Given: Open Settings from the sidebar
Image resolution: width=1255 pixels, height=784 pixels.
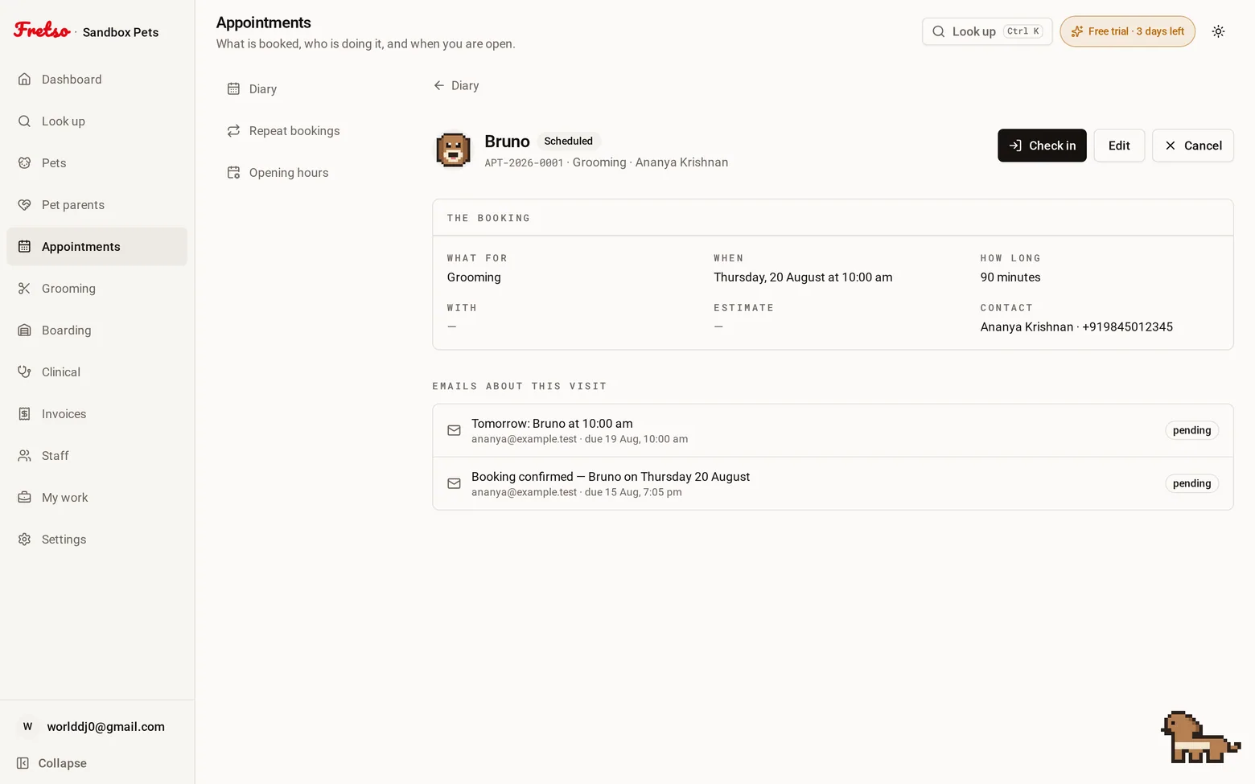Looking at the screenshot, I should click(97, 540).
